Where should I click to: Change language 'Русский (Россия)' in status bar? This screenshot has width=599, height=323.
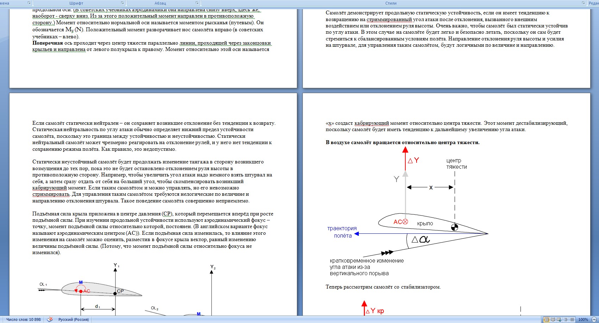73,319
